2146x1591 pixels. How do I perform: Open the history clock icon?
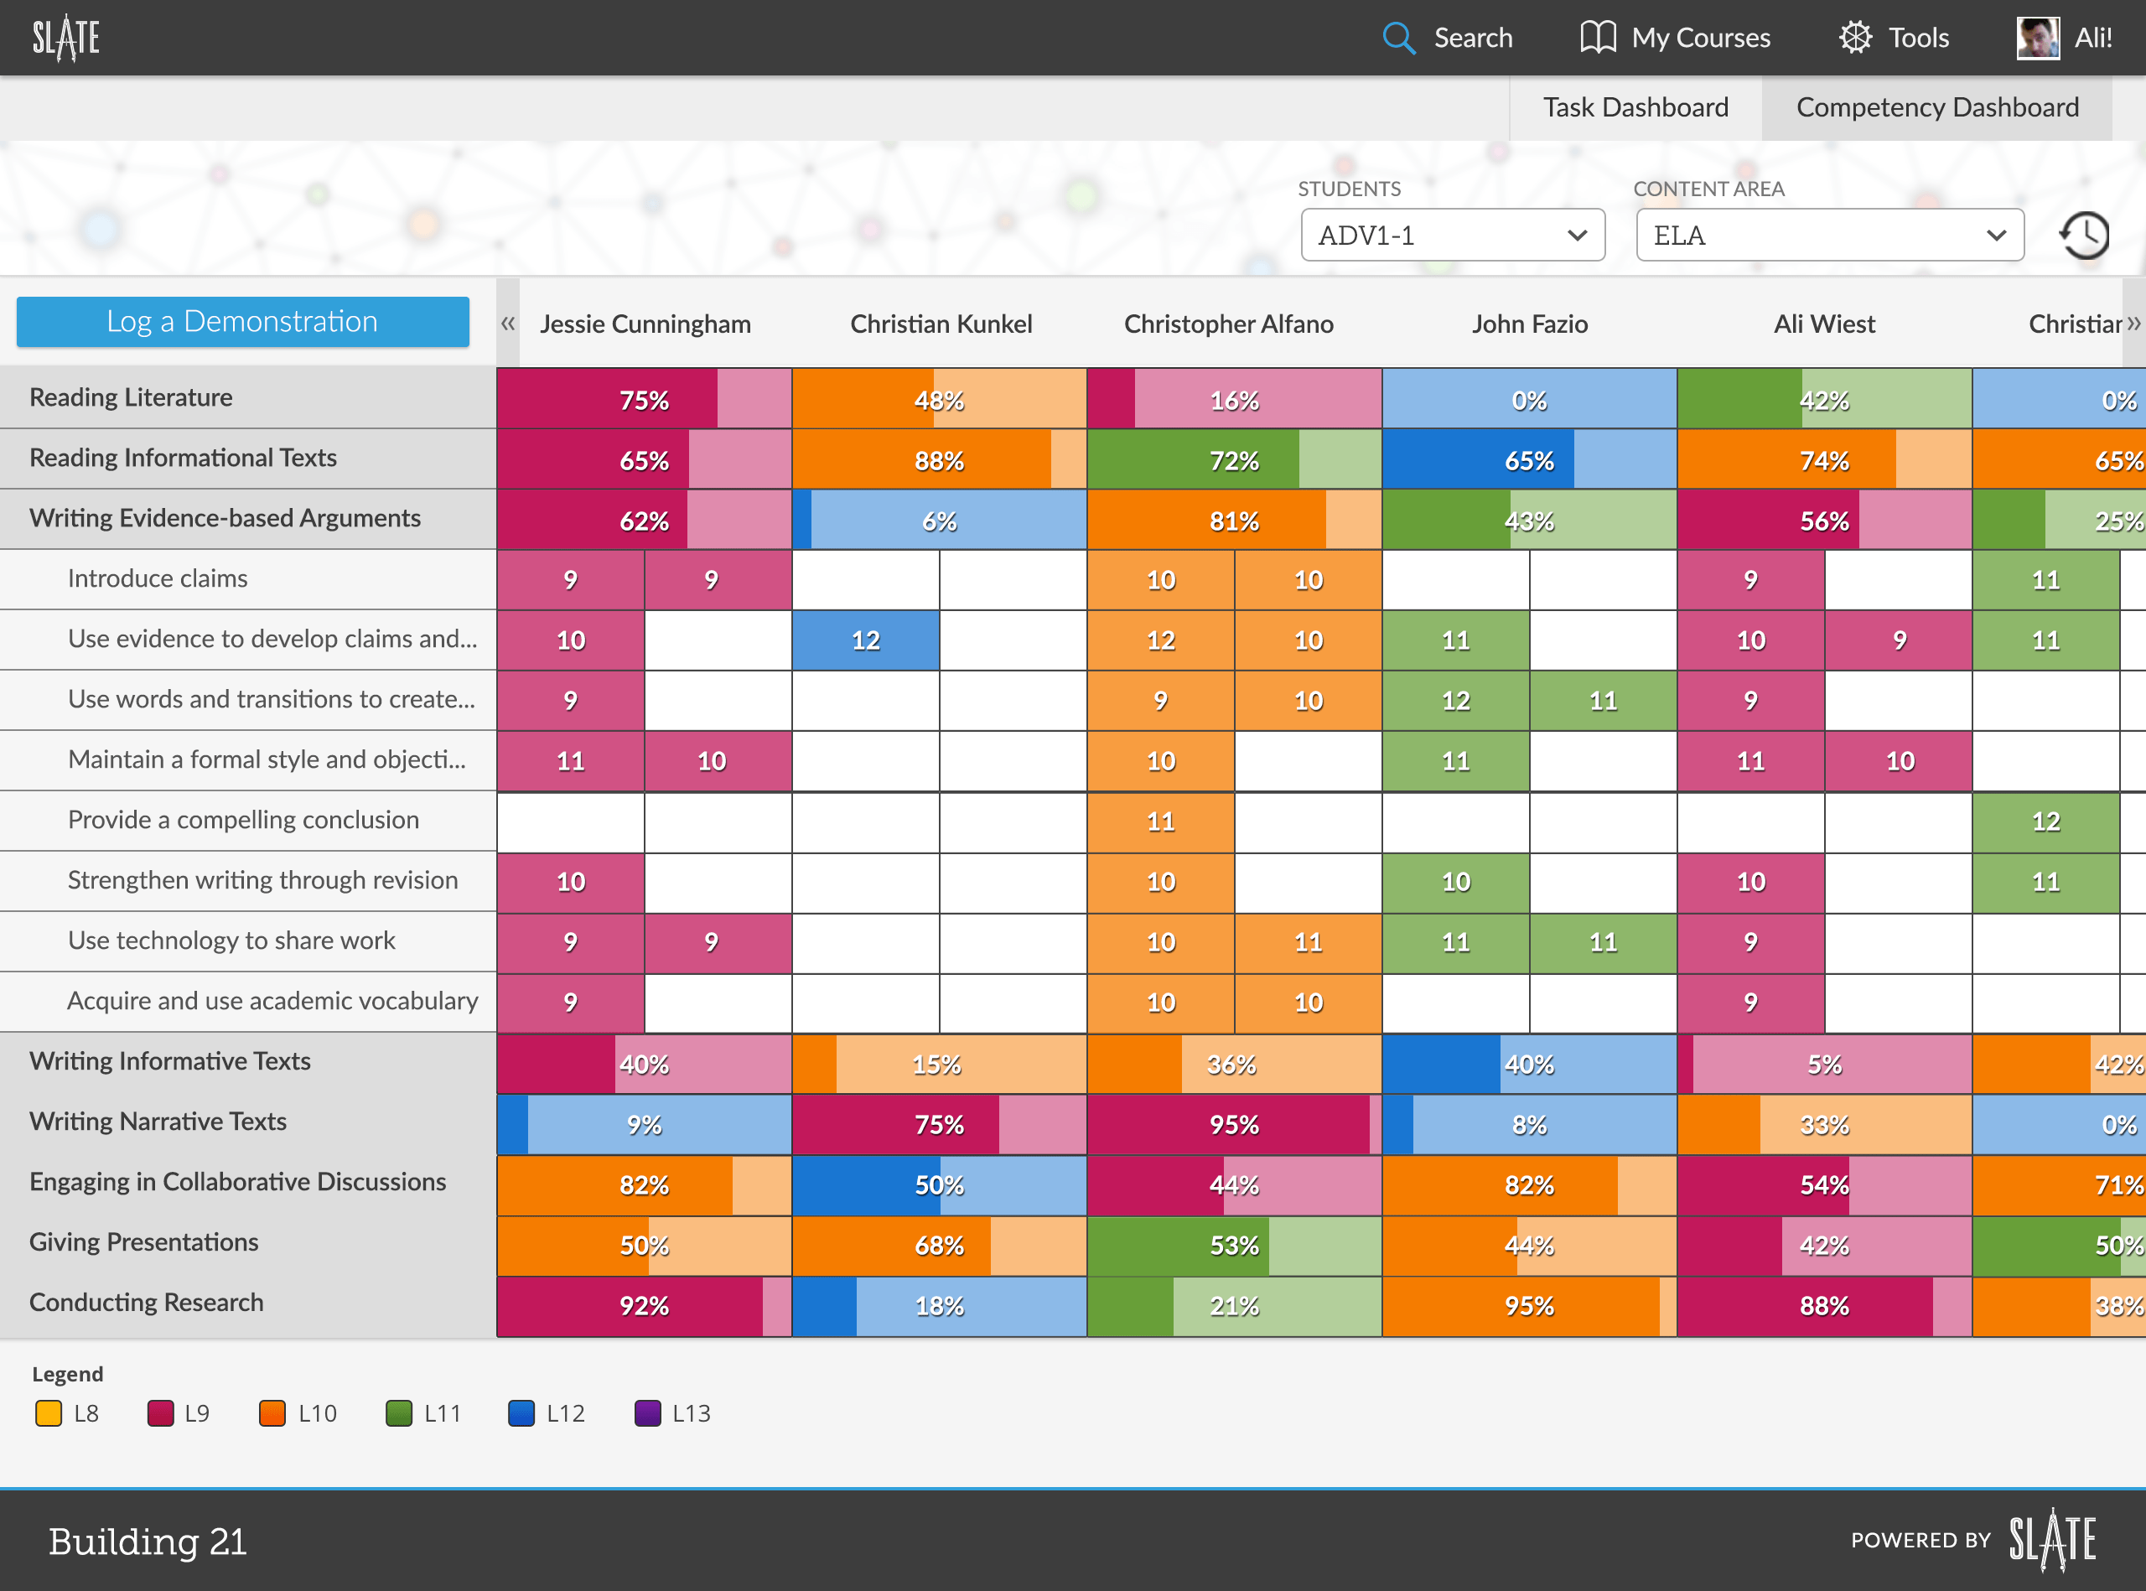(x=2084, y=235)
